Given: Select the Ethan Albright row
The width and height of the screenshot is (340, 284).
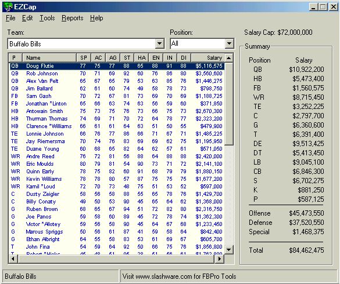Looking at the screenshot, I should (x=117, y=239).
